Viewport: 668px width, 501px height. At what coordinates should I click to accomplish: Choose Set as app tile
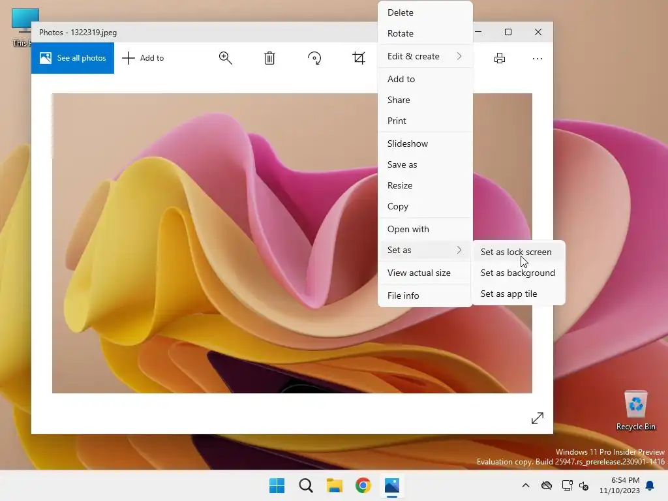[519, 294]
